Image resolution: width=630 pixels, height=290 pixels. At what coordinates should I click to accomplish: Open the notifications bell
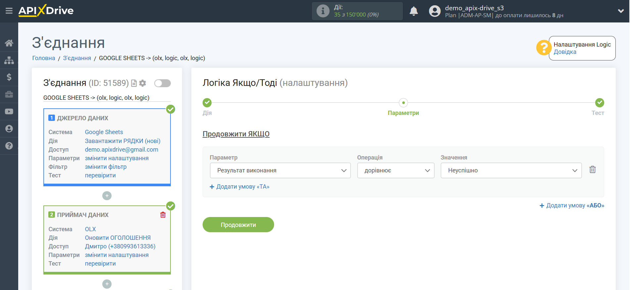(413, 11)
